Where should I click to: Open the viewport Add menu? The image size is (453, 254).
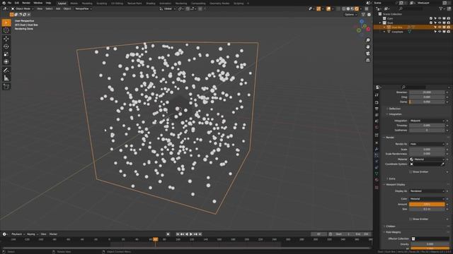click(x=58, y=8)
